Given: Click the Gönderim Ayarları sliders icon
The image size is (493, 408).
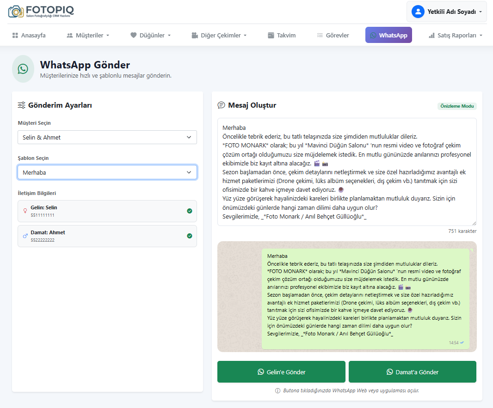Looking at the screenshot, I should click(21, 105).
